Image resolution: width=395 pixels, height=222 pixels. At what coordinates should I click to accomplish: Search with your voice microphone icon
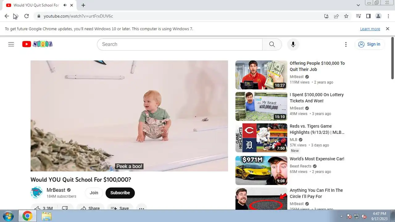point(293,44)
